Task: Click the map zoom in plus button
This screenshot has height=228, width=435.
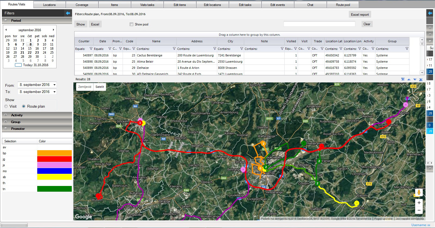Action: point(419,203)
